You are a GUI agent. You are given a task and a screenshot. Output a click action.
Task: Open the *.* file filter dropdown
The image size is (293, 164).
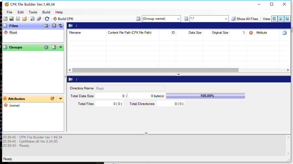pos(226,19)
